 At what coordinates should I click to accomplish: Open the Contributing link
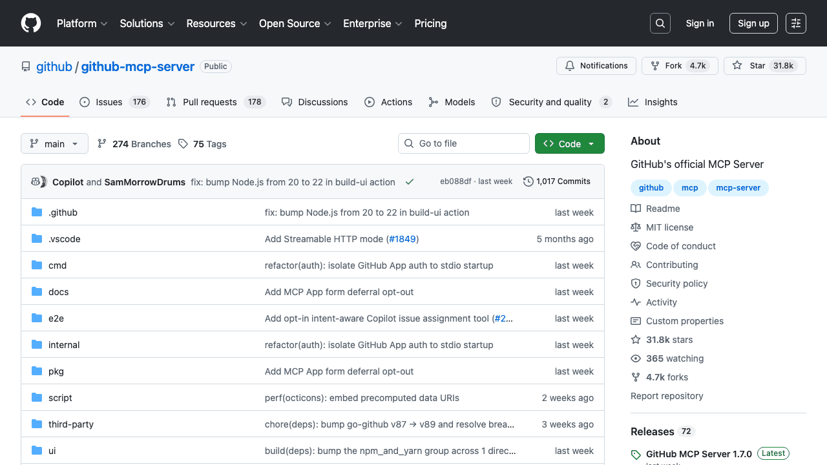(672, 265)
